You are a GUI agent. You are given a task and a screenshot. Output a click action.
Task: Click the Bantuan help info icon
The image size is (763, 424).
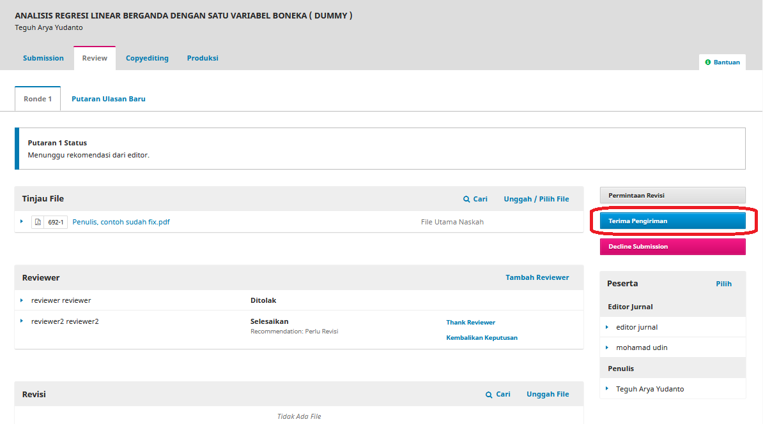pyautogui.click(x=708, y=62)
